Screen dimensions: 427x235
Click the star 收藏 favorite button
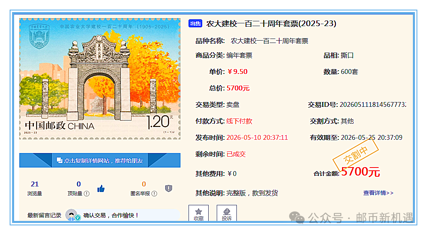coord(199,214)
